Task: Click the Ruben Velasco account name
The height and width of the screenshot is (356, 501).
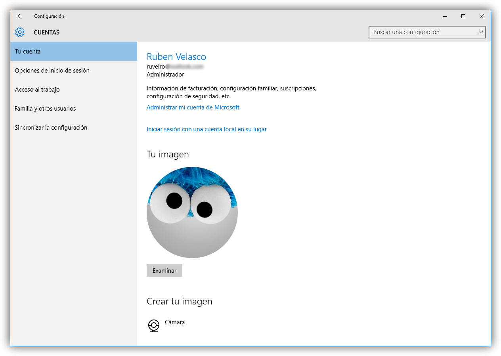Action: pyautogui.click(x=176, y=57)
